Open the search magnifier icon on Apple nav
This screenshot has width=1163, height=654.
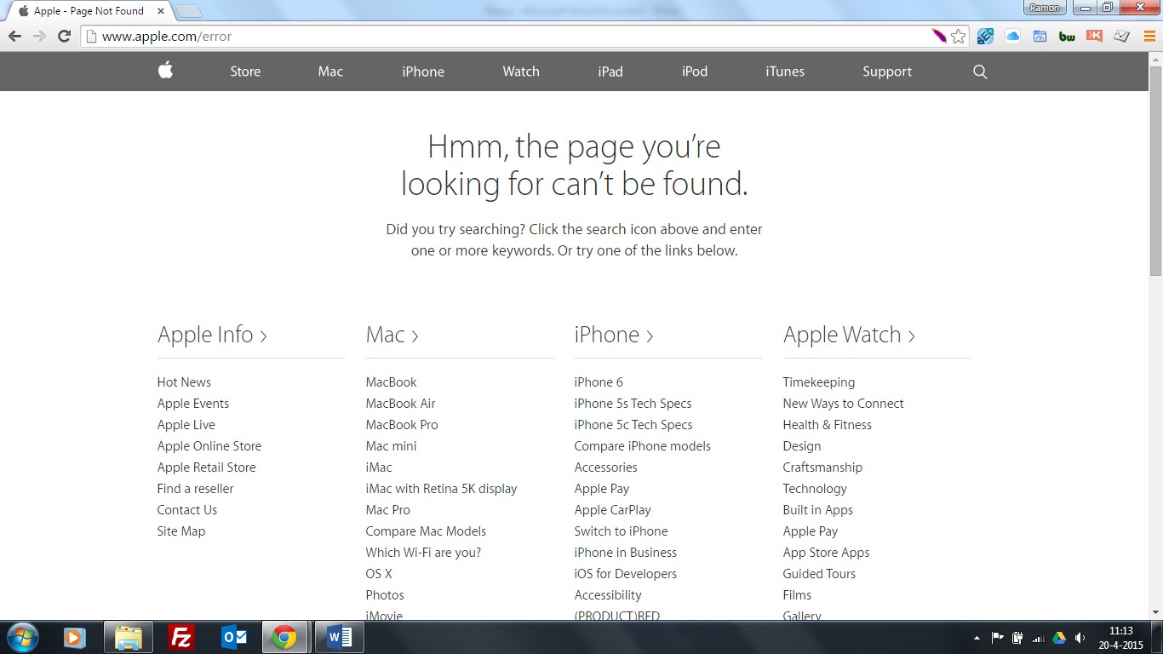[980, 72]
